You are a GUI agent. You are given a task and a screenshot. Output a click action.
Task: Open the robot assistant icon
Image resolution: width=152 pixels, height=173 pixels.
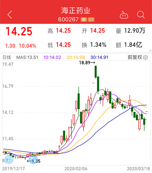tap(124, 15)
